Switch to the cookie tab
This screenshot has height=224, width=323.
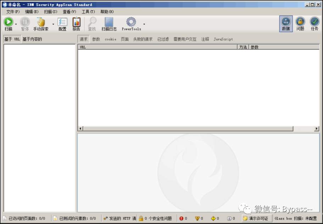(110, 39)
